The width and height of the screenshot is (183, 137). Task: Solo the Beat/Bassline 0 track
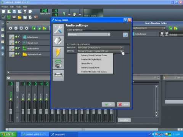[x=19, y=48]
